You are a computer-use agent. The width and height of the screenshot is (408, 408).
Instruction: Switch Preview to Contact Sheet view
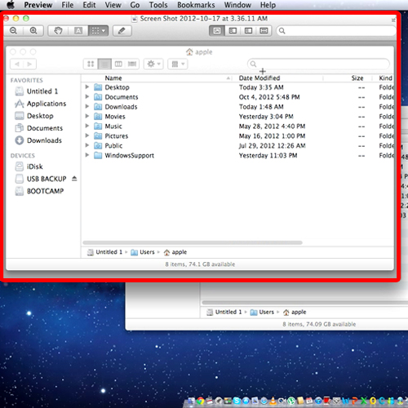[264, 31]
